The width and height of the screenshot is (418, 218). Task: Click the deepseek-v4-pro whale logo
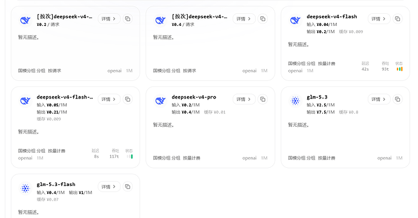[x=160, y=101]
